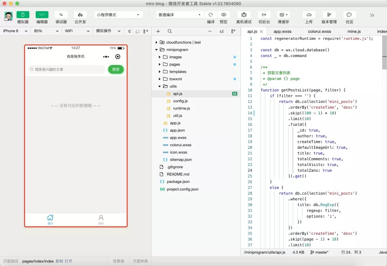This screenshot has height=266, width=387.
Task: Click the 编译 compile refresh icon
Action: 211,15
